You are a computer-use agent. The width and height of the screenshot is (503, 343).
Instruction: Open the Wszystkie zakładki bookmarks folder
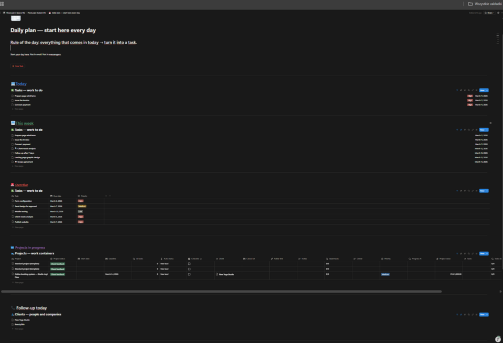click(484, 4)
